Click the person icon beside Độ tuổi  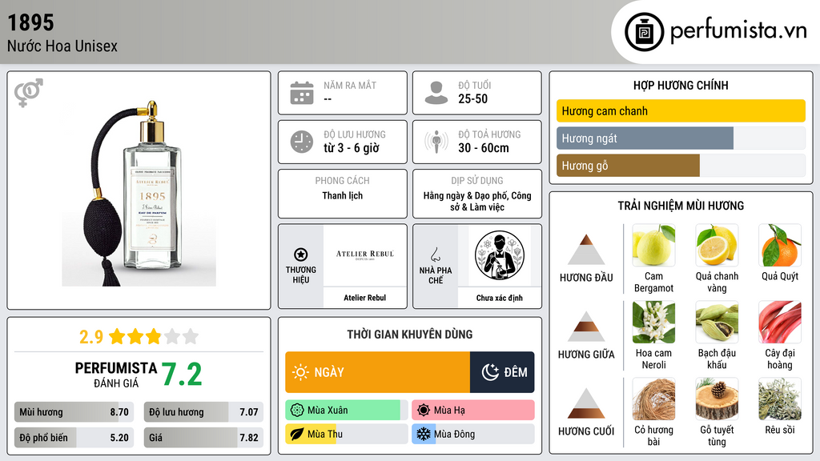coord(436,93)
